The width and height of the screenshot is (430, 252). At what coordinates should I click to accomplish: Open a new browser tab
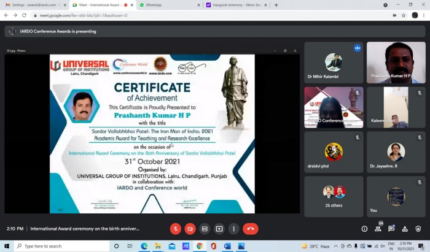(x=276, y=5)
